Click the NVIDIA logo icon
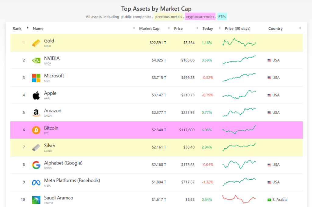 [36, 60]
